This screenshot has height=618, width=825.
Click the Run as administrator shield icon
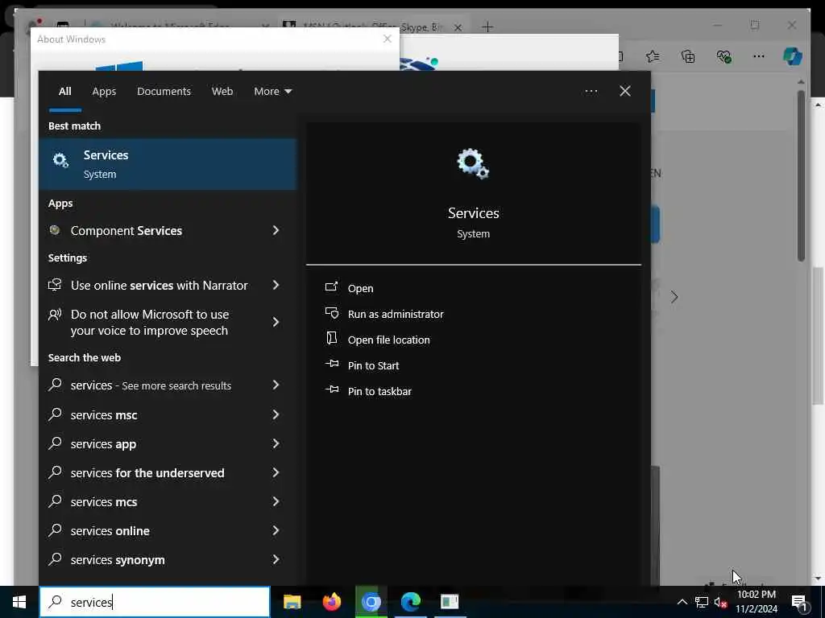pyautogui.click(x=331, y=313)
